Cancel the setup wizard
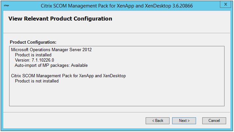This screenshot has height=132, width=234. point(214,121)
